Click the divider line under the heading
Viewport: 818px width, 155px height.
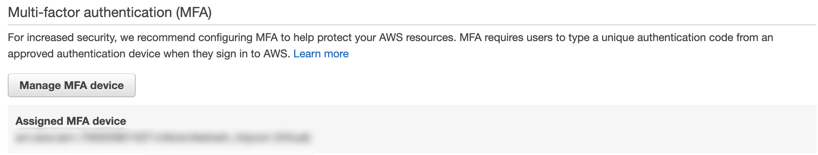[412, 25]
